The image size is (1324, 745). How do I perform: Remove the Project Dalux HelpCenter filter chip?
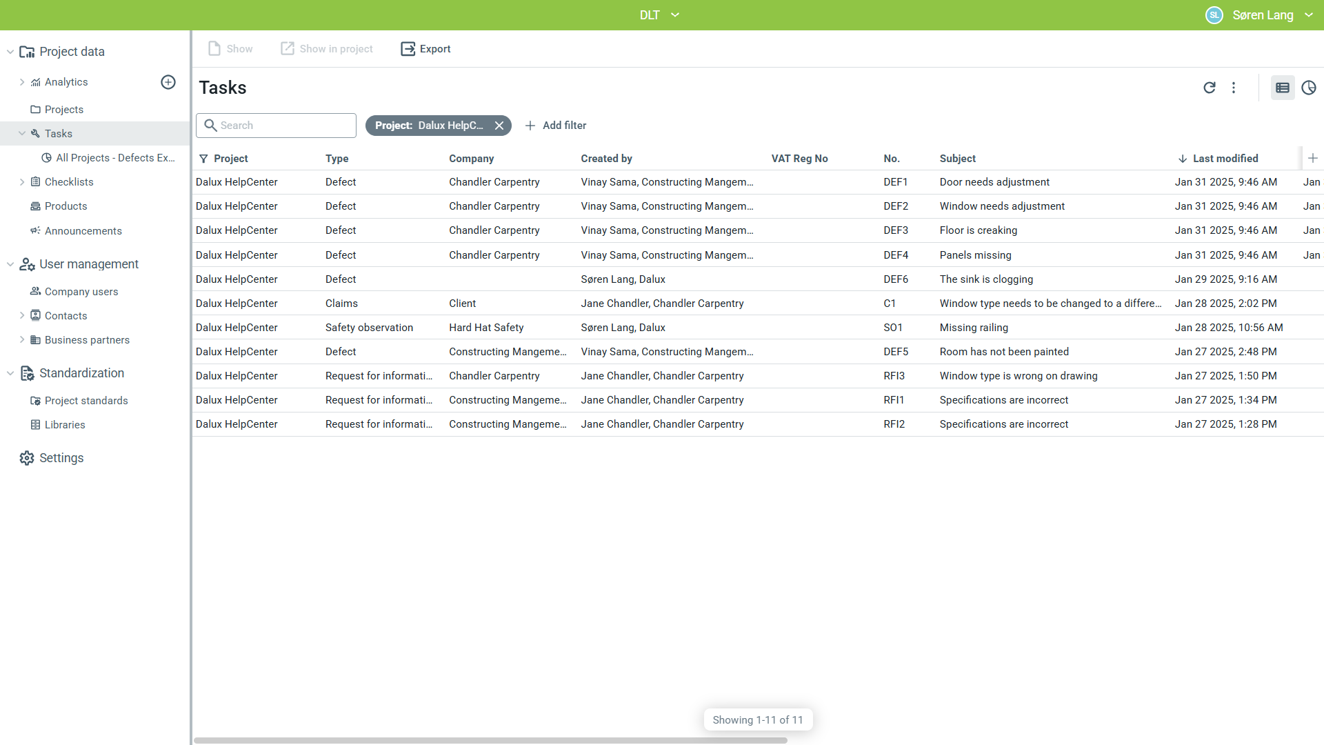coord(499,126)
